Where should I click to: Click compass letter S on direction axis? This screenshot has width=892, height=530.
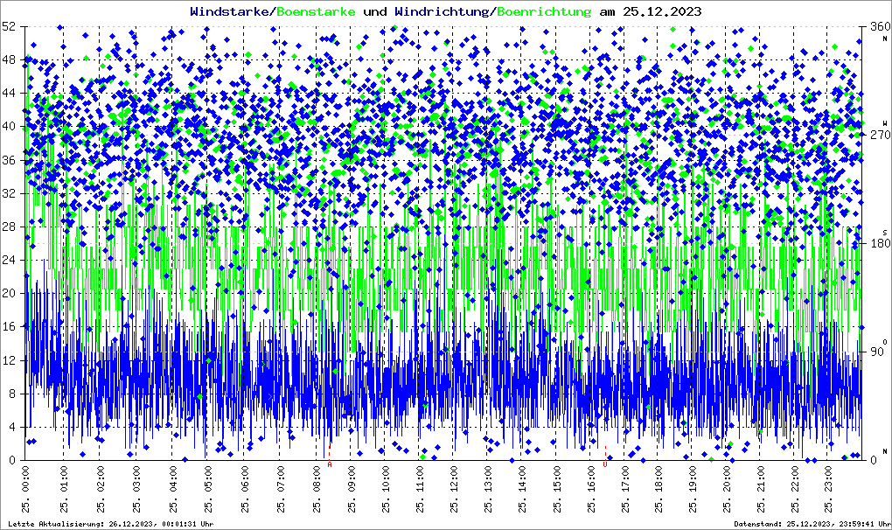[x=885, y=233]
